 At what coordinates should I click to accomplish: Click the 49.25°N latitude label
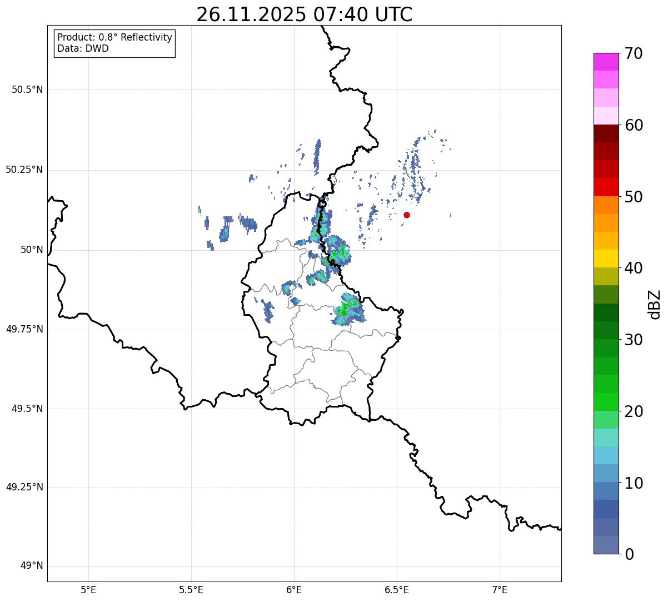pyautogui.click(x=24, y=488)
